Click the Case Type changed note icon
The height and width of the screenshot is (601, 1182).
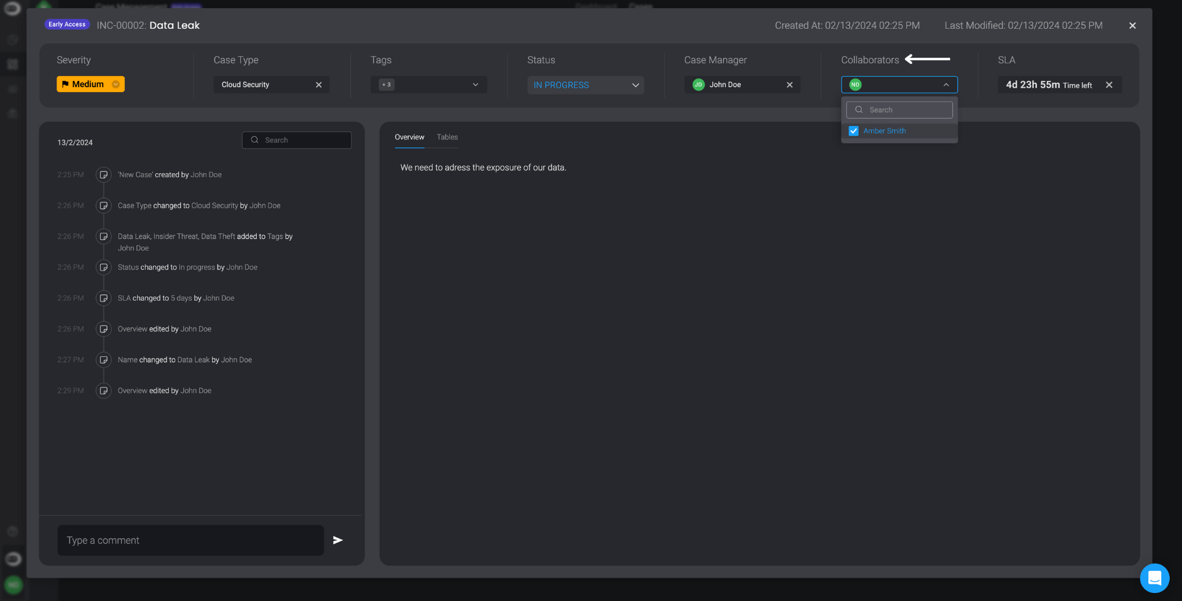coord(104,206)
